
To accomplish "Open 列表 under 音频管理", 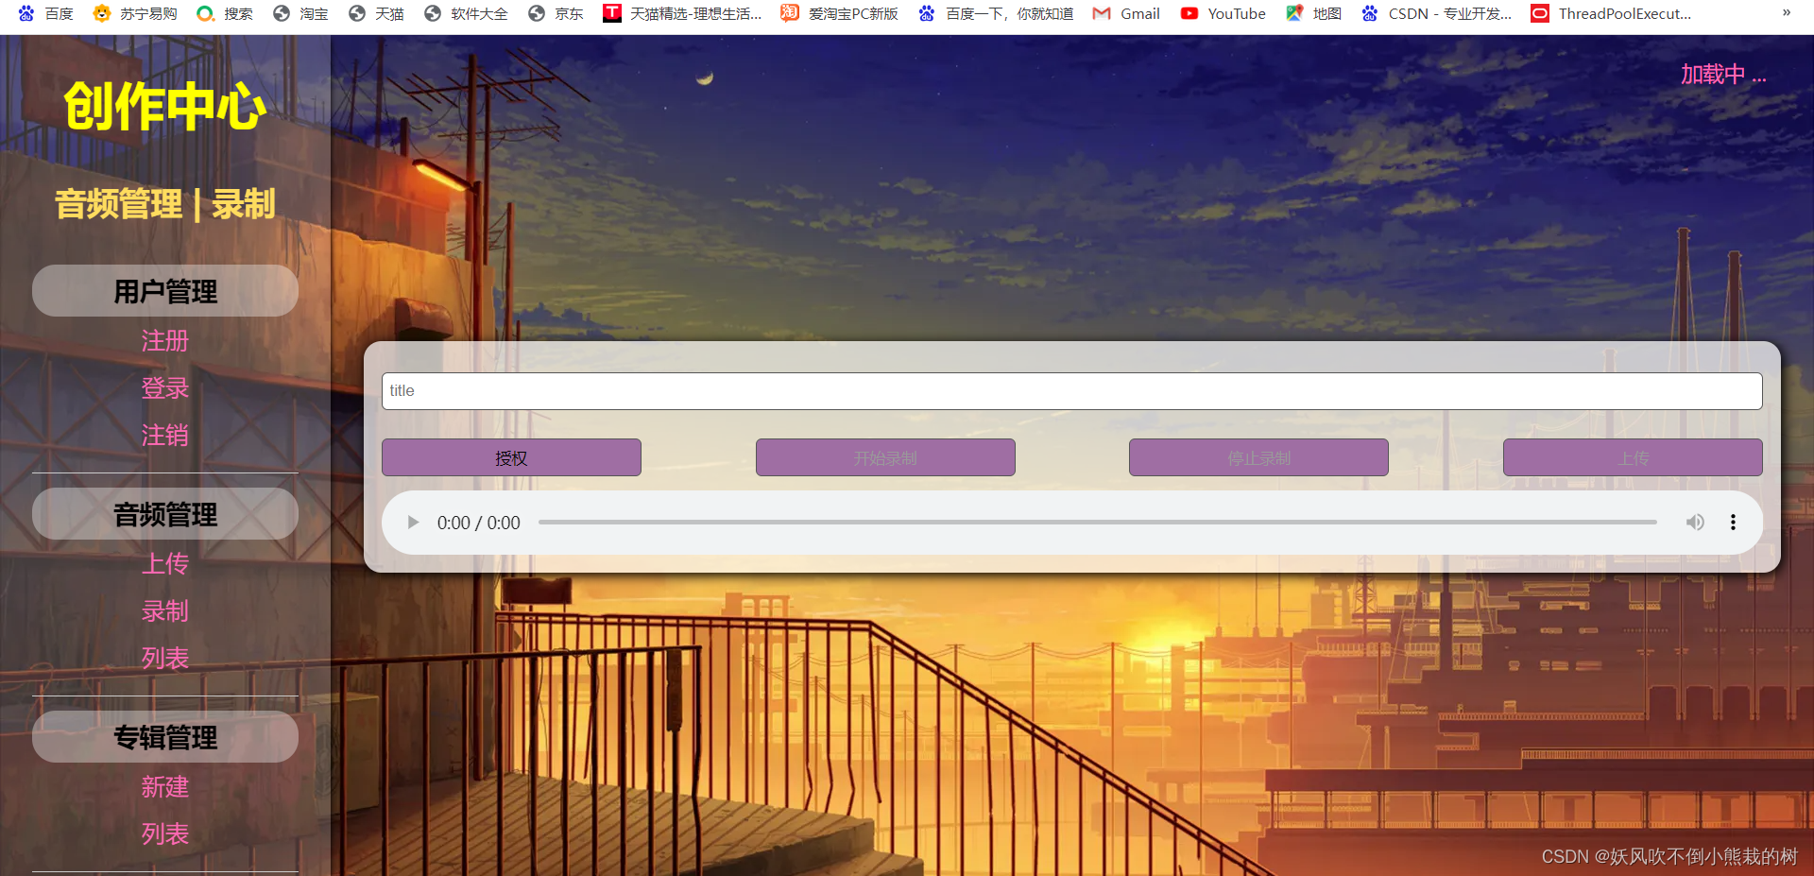I will 165,658.
